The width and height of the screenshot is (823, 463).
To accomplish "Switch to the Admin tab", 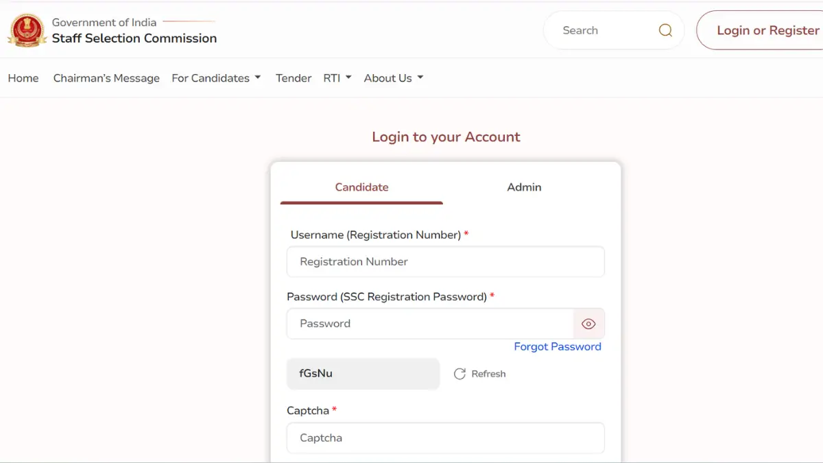I will coord(524,187).
